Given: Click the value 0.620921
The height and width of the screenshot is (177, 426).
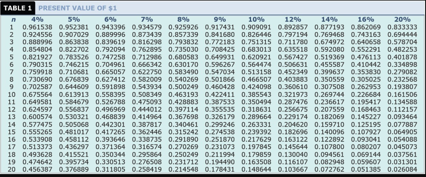Looking at the screenshot, I should tap(256, 57).
